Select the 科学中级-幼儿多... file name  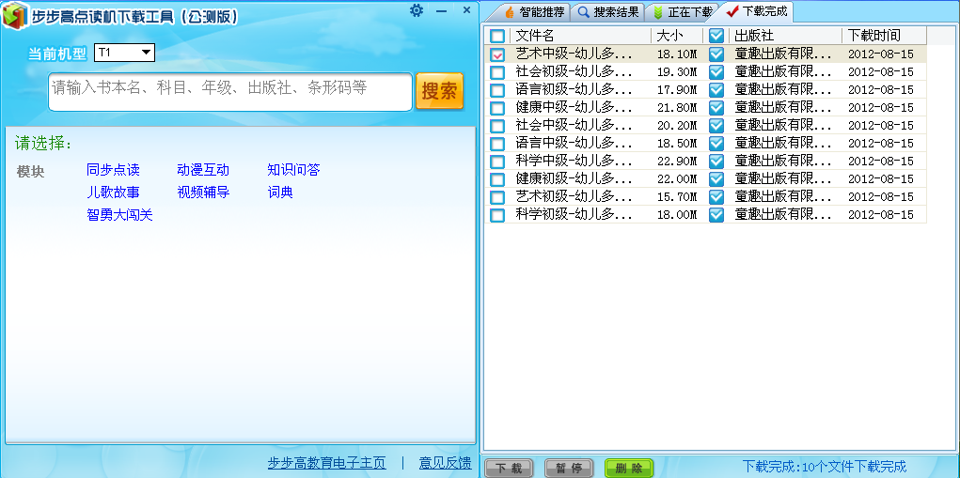click(x=574, y=162)
